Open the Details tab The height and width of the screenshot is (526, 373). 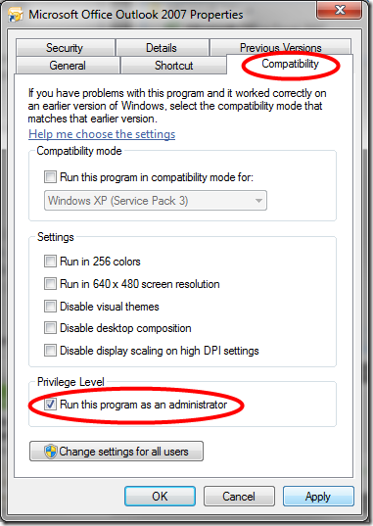tap(162, 48)
